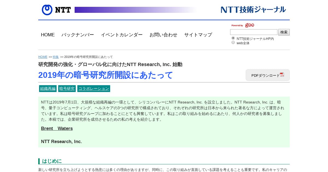
Task: Open the 暗号研究 tag
Action: 67,88
